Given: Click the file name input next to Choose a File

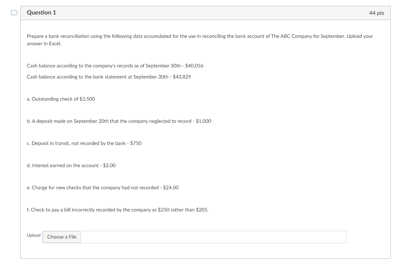Looking at the screenshot, I should click(213, 237).
